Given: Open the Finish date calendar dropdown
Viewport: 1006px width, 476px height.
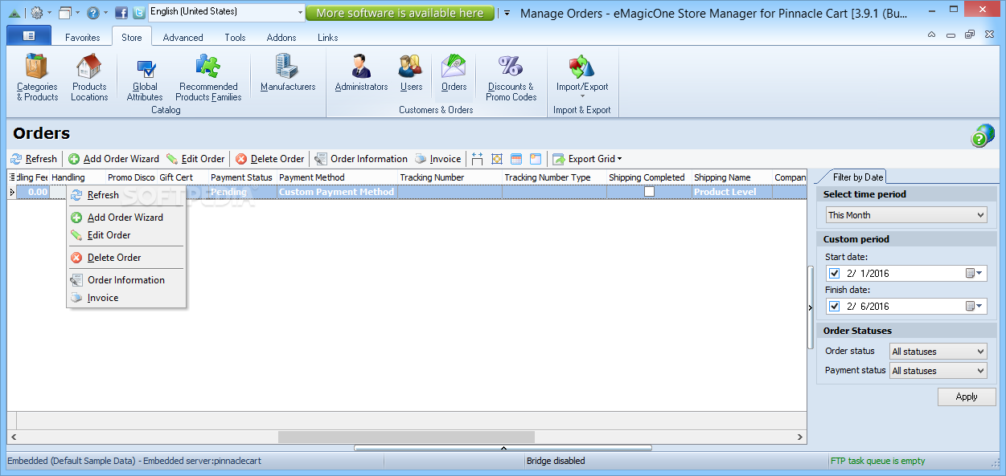Looking at the screenshot, I should click(x=974, y=307).
